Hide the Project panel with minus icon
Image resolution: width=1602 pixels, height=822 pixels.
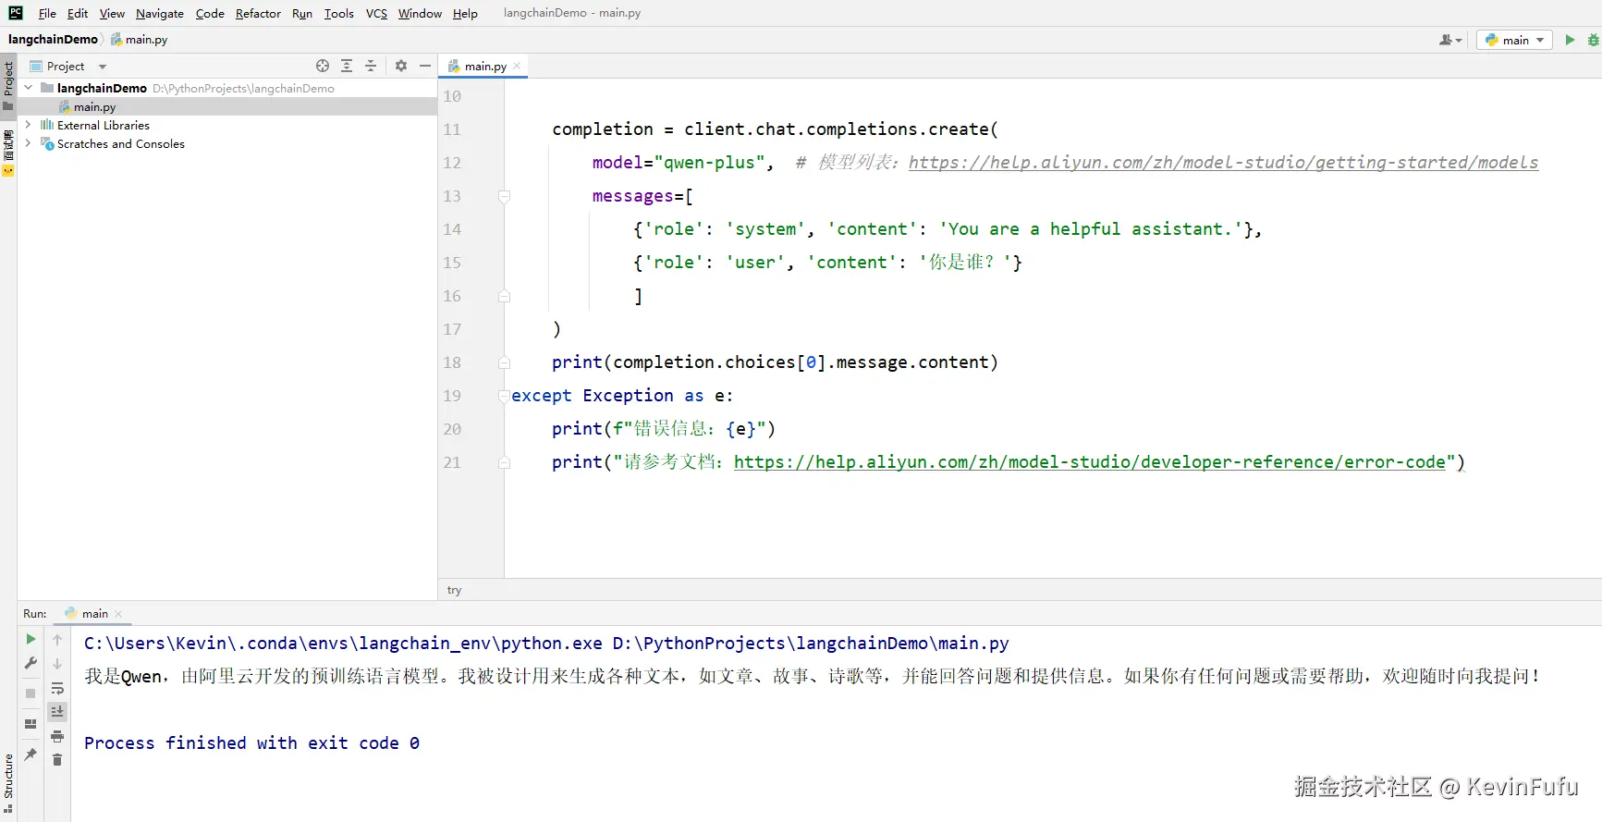(425, 66)
